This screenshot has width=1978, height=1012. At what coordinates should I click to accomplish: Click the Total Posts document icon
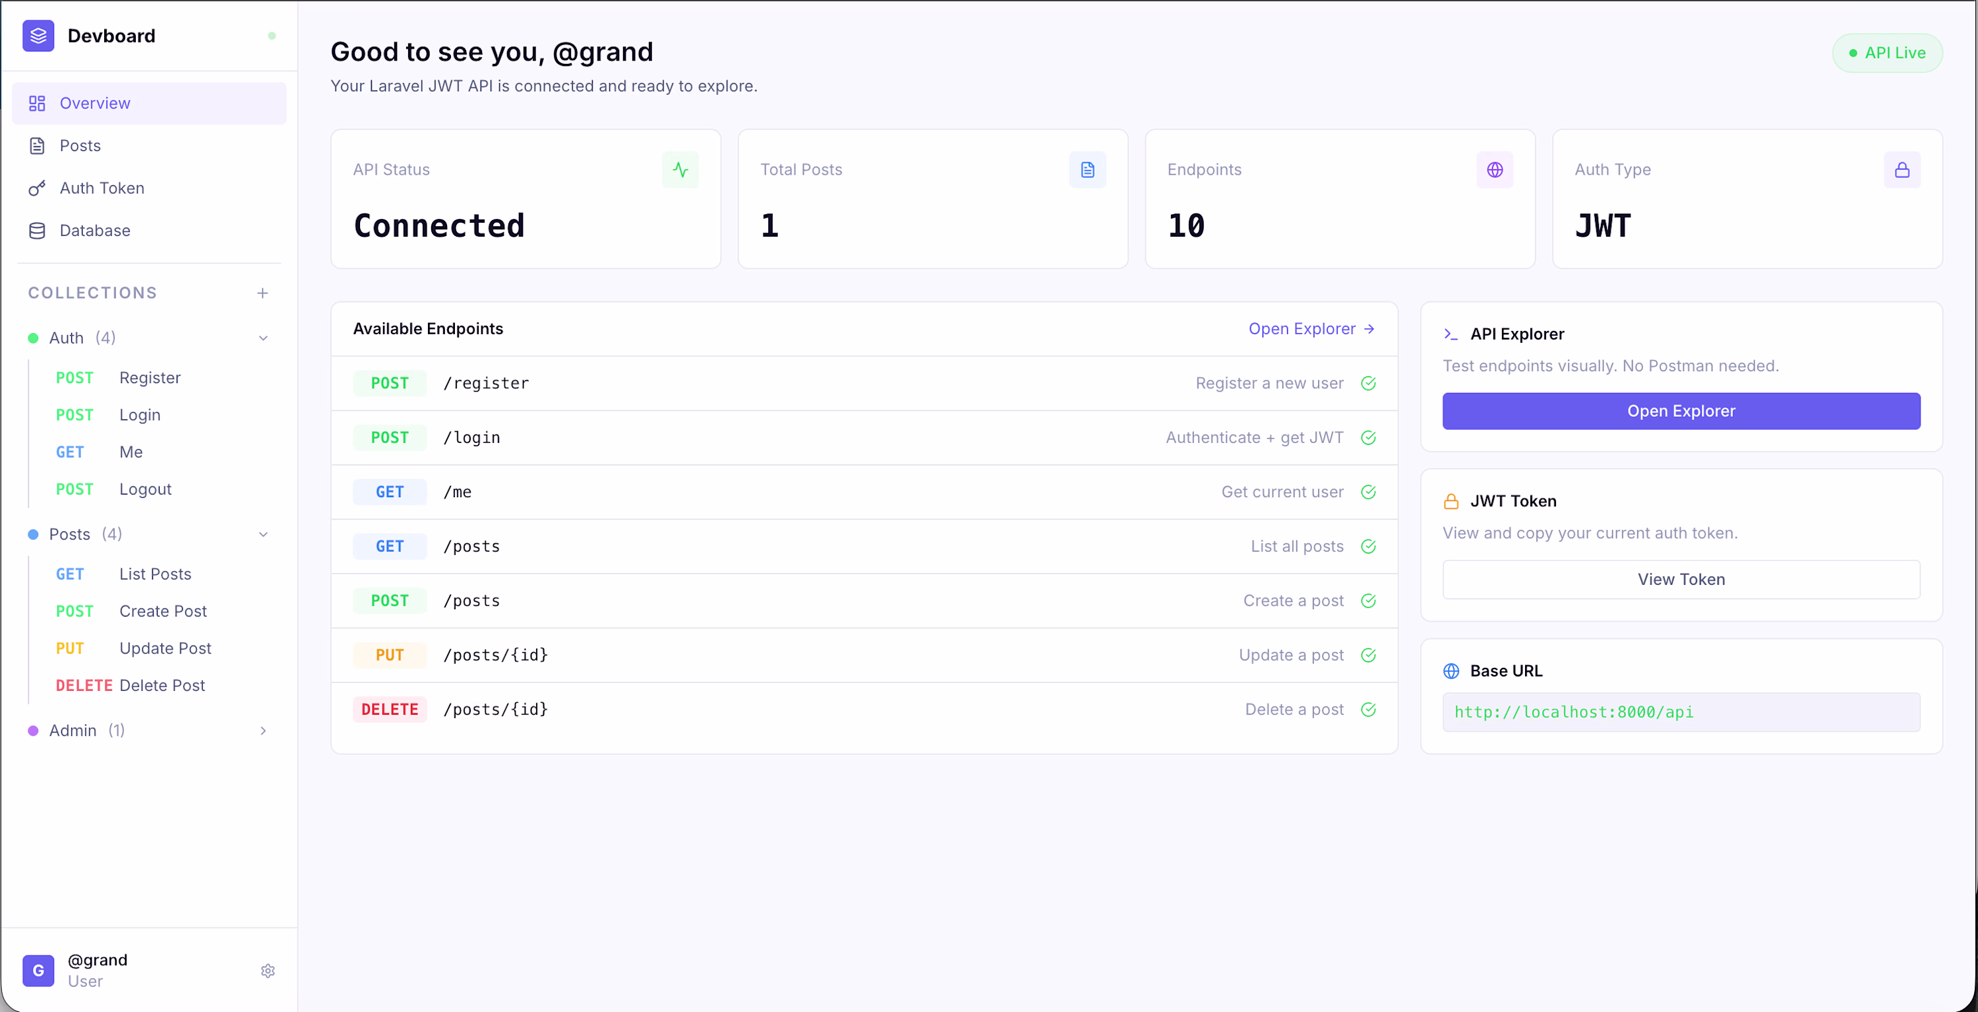tap(1087, 169)
